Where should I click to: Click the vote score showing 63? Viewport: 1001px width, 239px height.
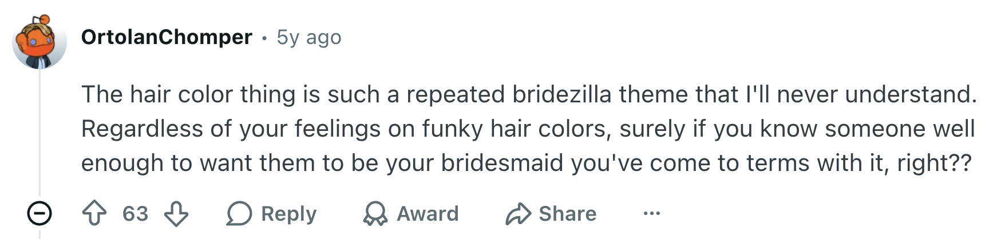(136, 214)
